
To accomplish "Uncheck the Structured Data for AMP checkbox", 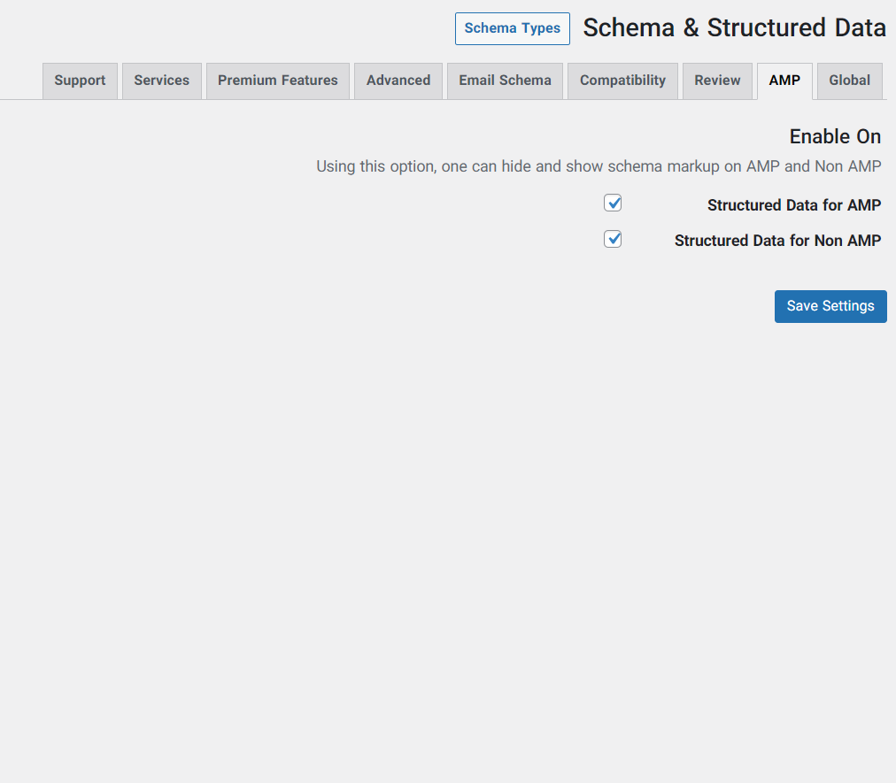I will coord(613,203).
